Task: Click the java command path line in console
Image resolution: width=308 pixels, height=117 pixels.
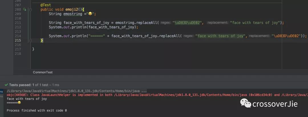Action: (77, 91)
